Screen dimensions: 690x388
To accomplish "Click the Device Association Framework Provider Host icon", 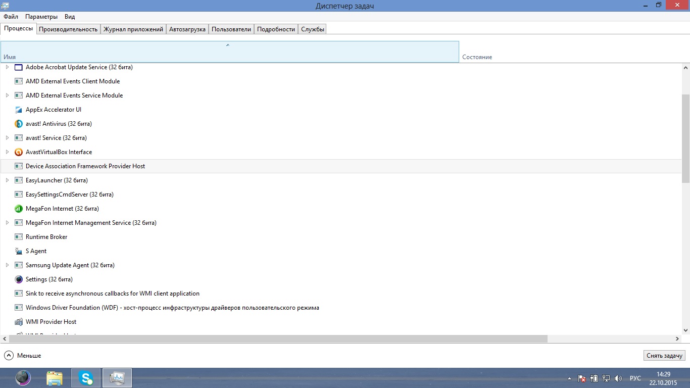I will coord(19,166).
